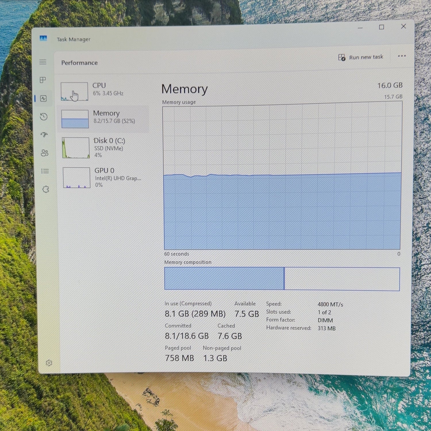Click the Disk 0 mini graph thumbnail
The width and height of the screenshot is (431, 431).
click(x=76, y=148)
